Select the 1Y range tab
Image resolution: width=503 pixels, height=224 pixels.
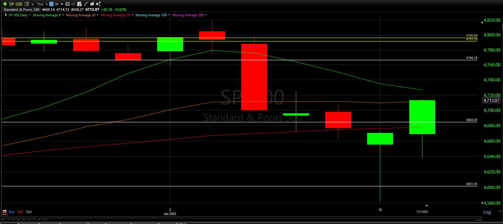(x=8, y=220)
